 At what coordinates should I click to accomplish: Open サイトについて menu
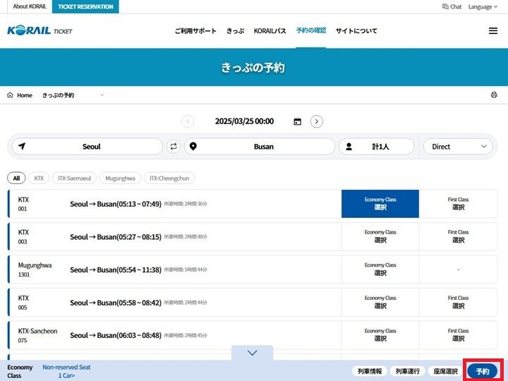tap(356, 31)
